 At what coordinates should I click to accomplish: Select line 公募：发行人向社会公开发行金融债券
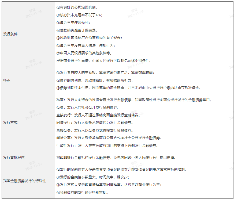(88, 108)
